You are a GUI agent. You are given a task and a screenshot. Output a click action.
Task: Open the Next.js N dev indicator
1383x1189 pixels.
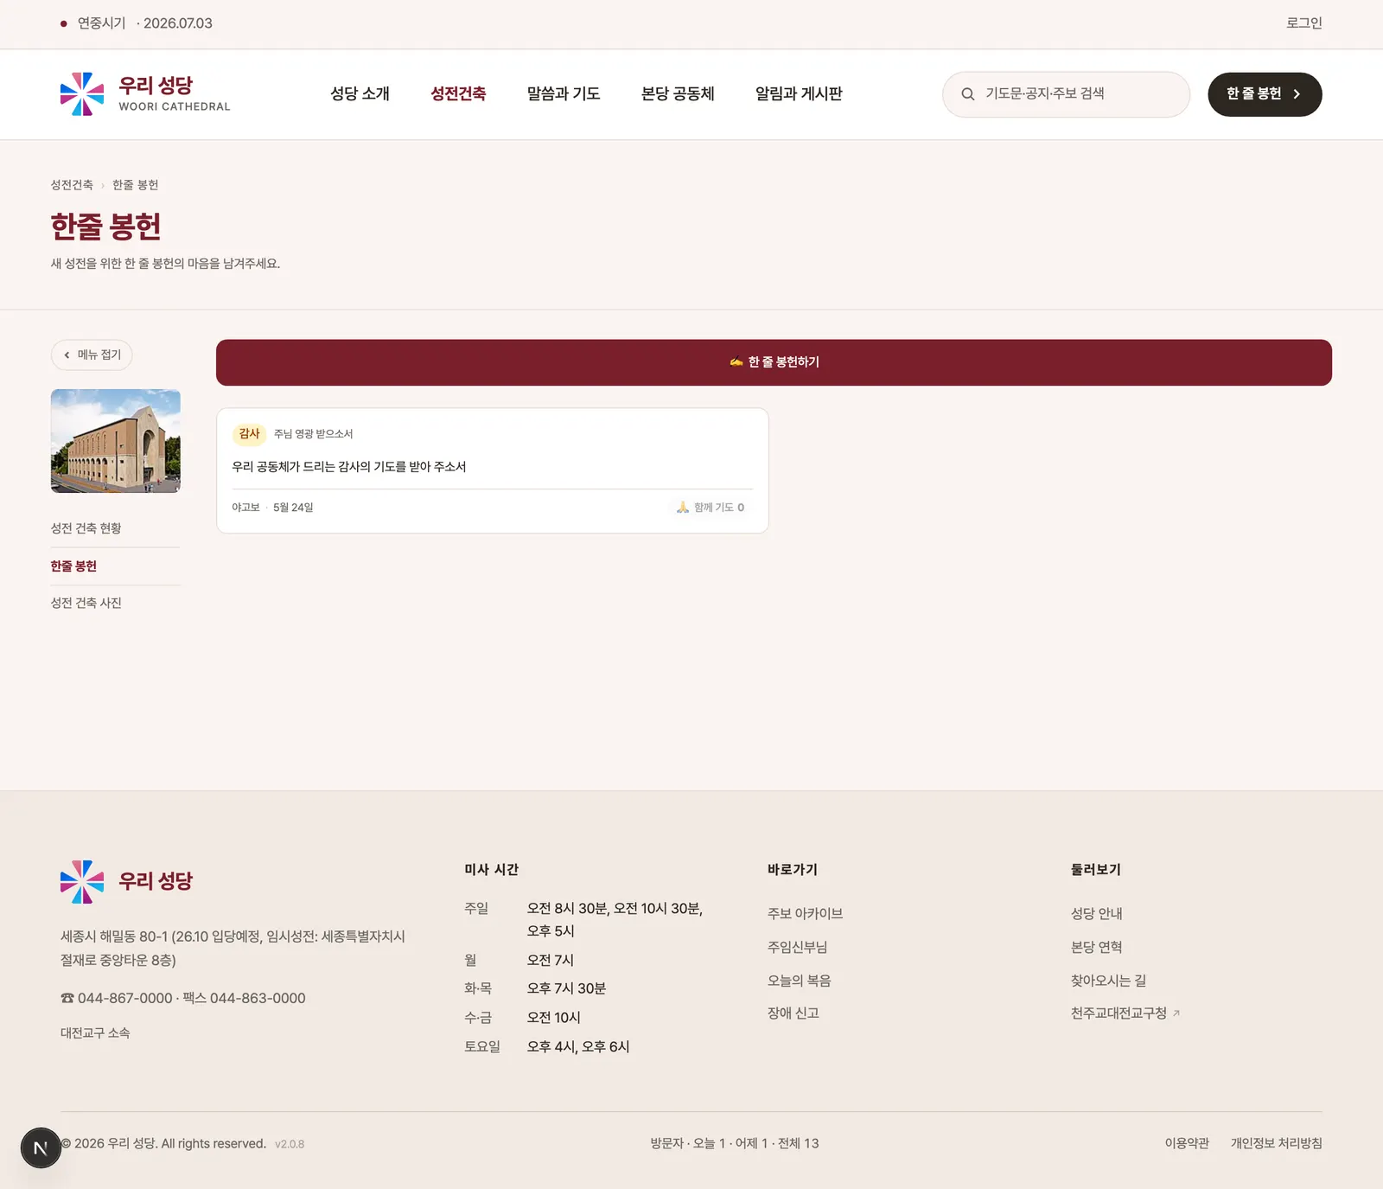[40, 1148]
